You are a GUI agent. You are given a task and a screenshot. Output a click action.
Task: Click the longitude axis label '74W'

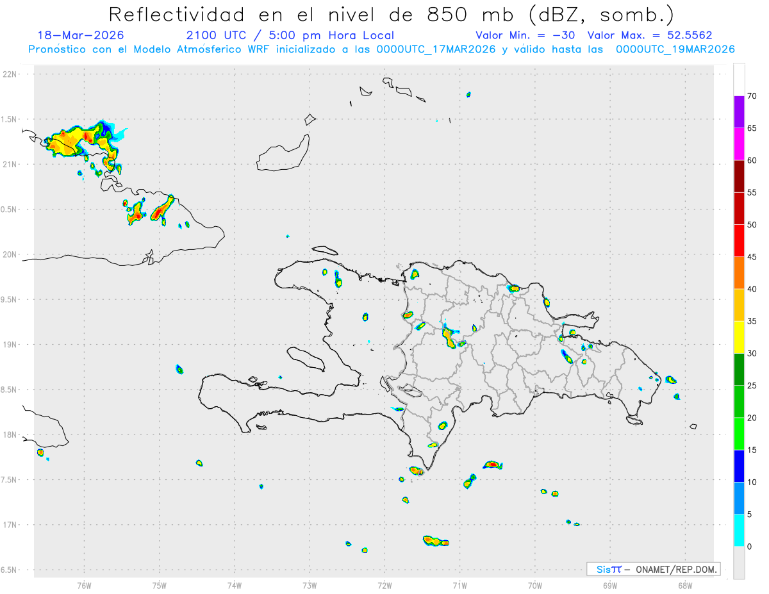235,585
